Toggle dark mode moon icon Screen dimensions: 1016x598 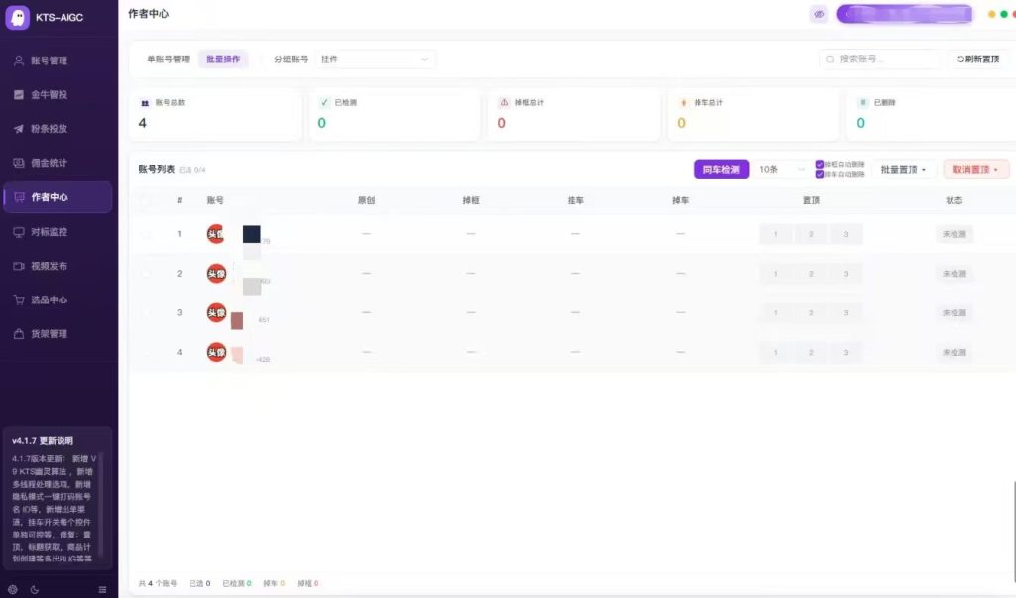pyautogui.click(x=35, y=590)
